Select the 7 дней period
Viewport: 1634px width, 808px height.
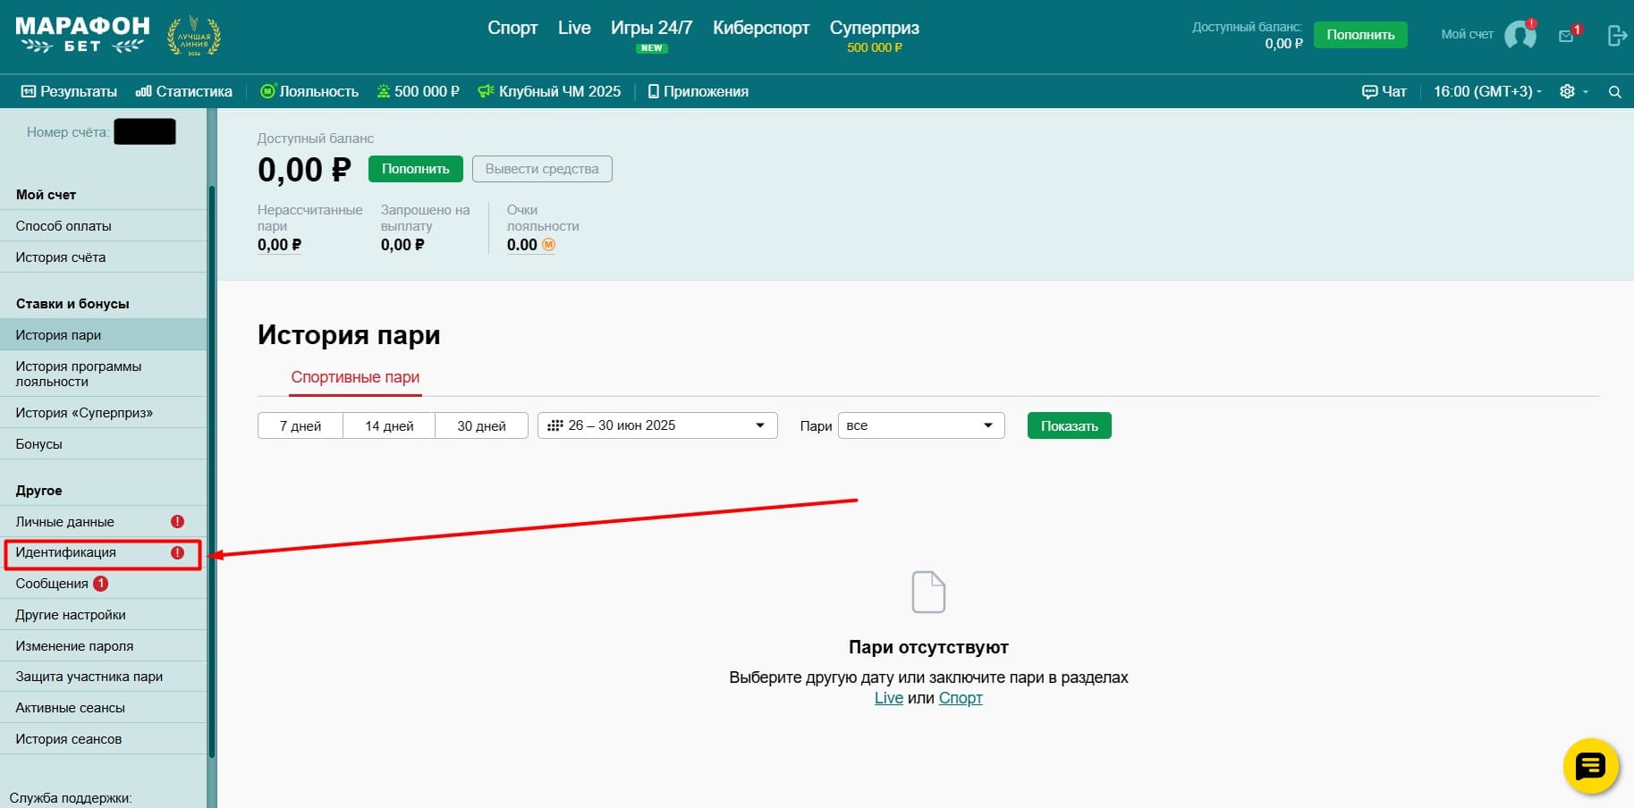(301, 425)
